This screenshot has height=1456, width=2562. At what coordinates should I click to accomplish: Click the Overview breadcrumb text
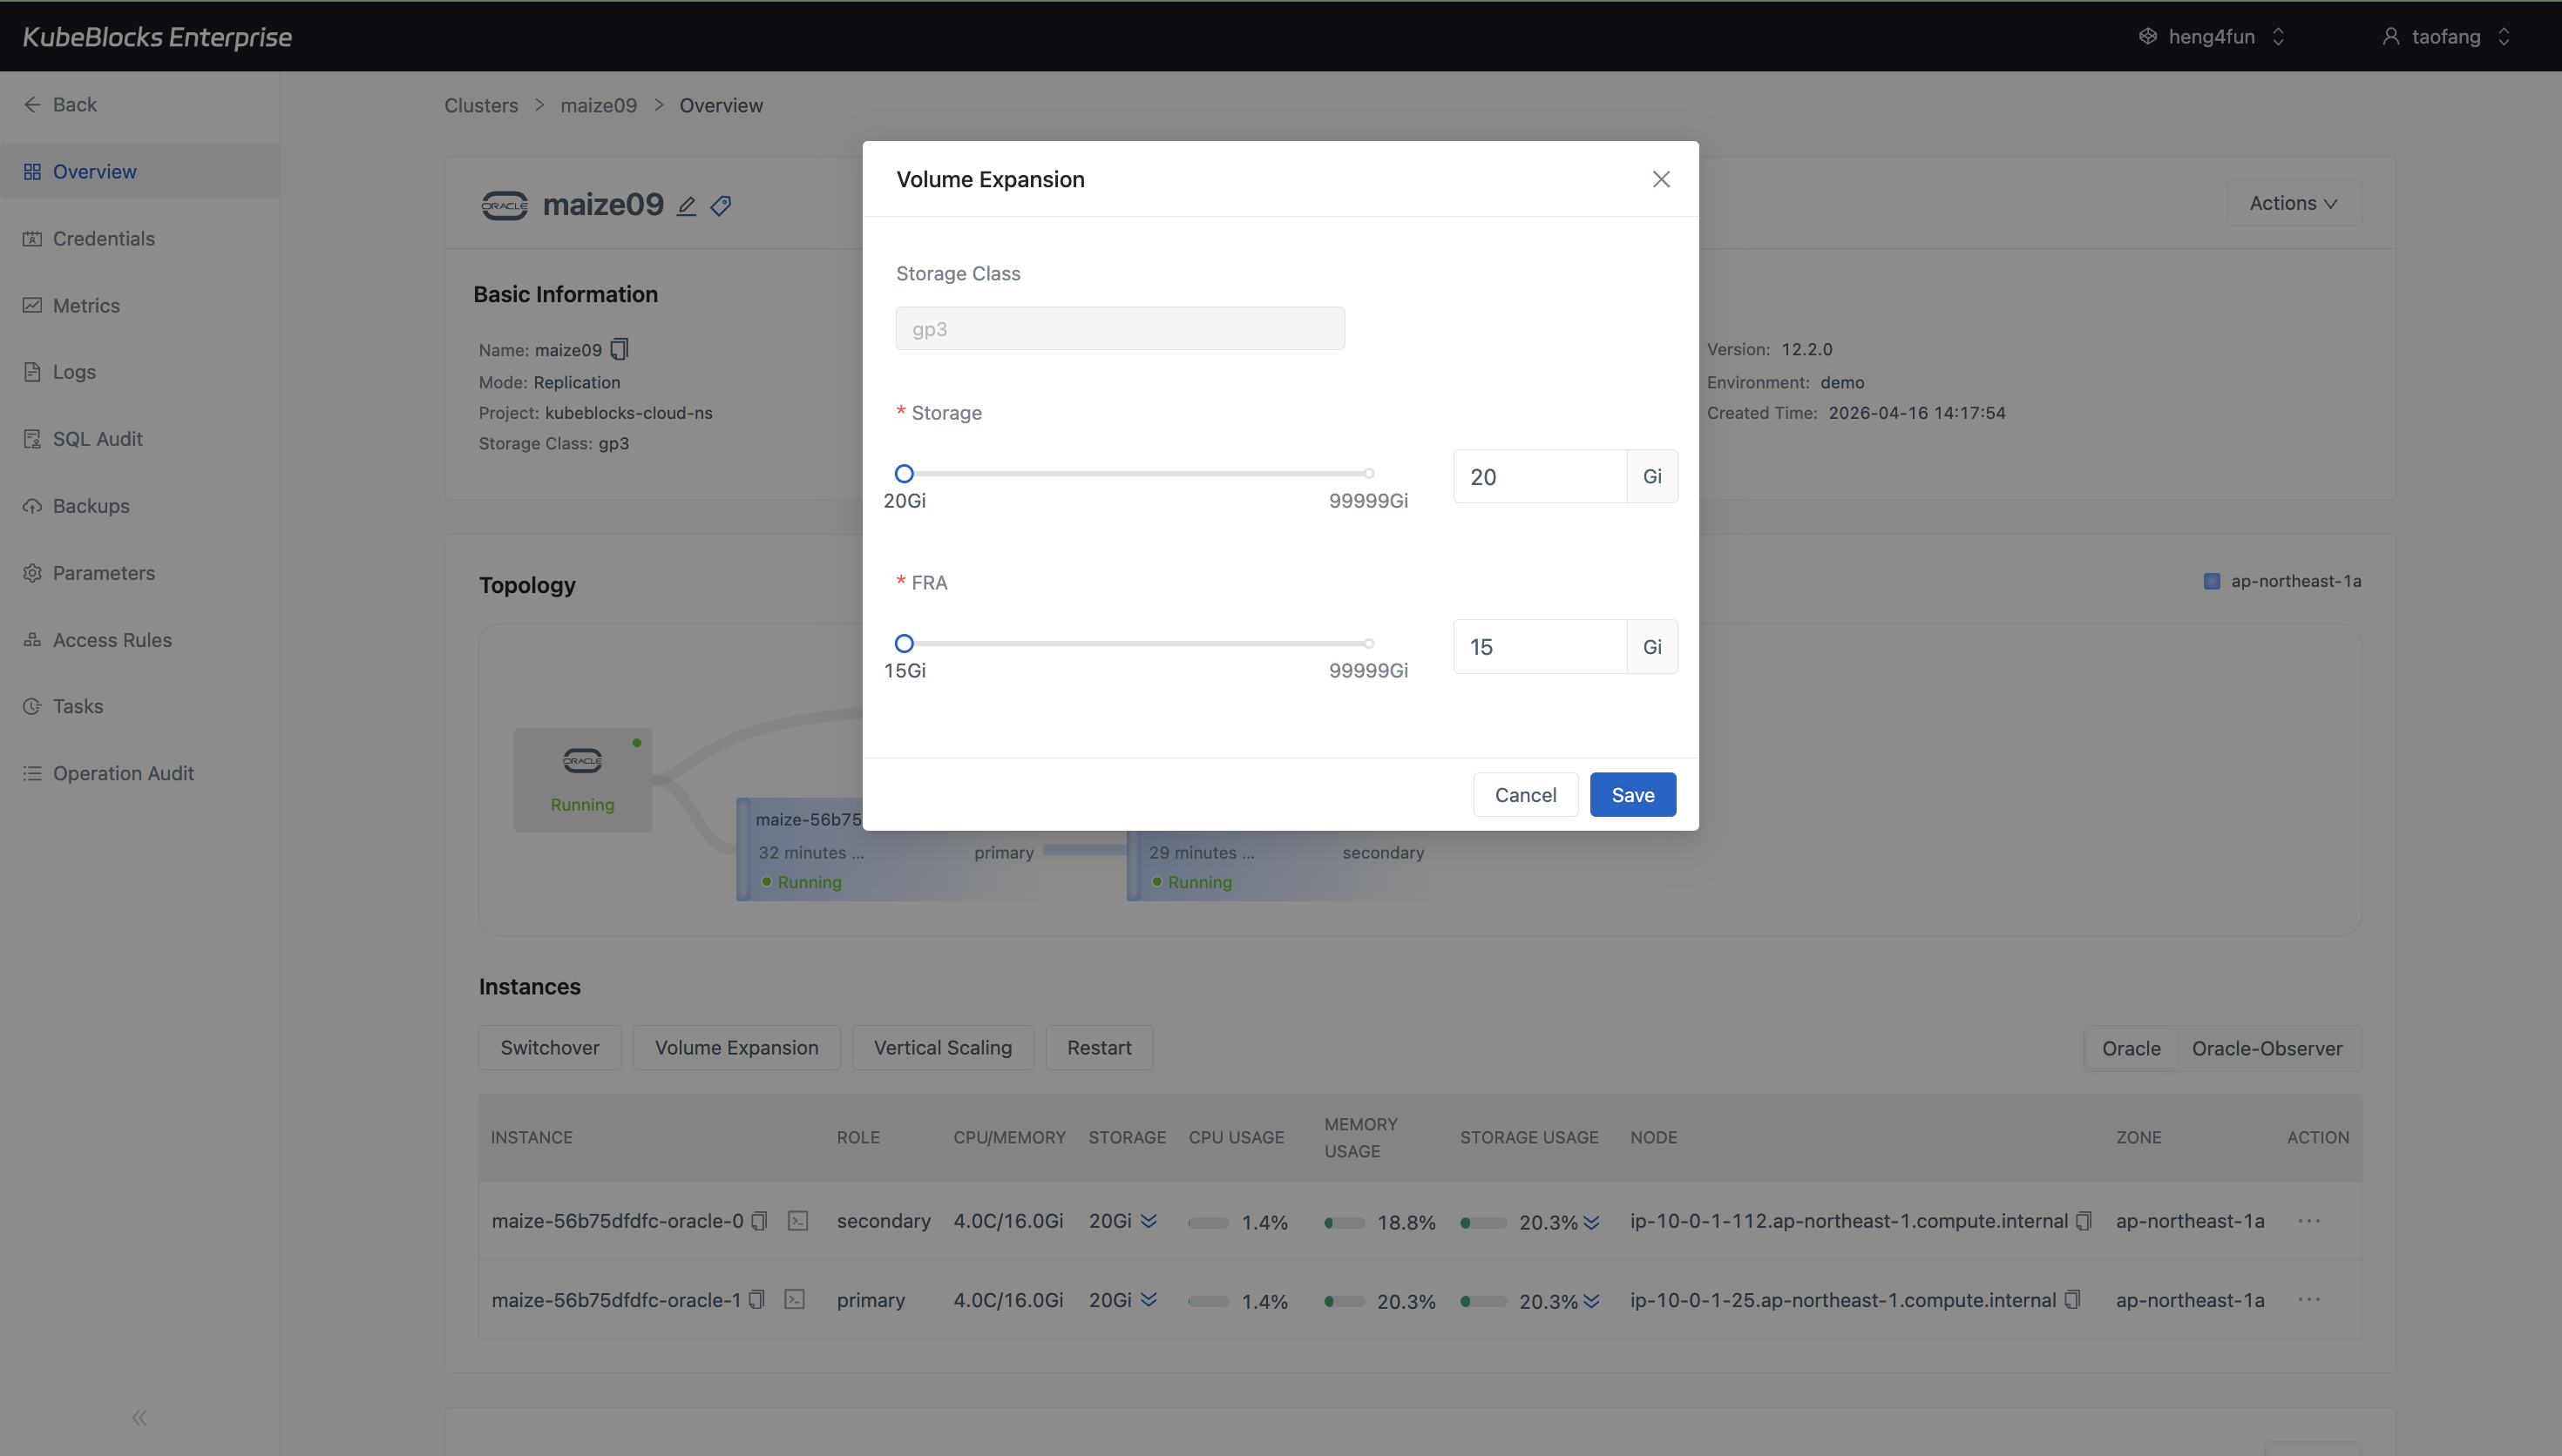point(722,106)
